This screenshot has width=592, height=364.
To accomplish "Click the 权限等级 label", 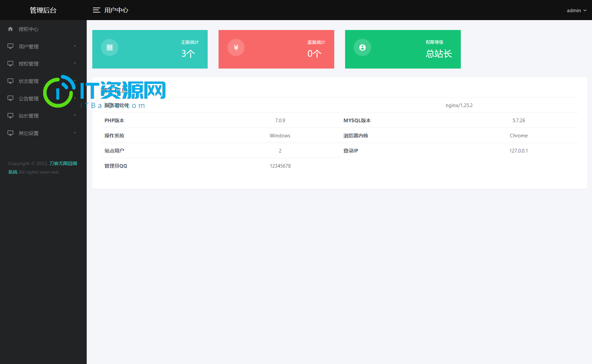I will click(434, 42).
